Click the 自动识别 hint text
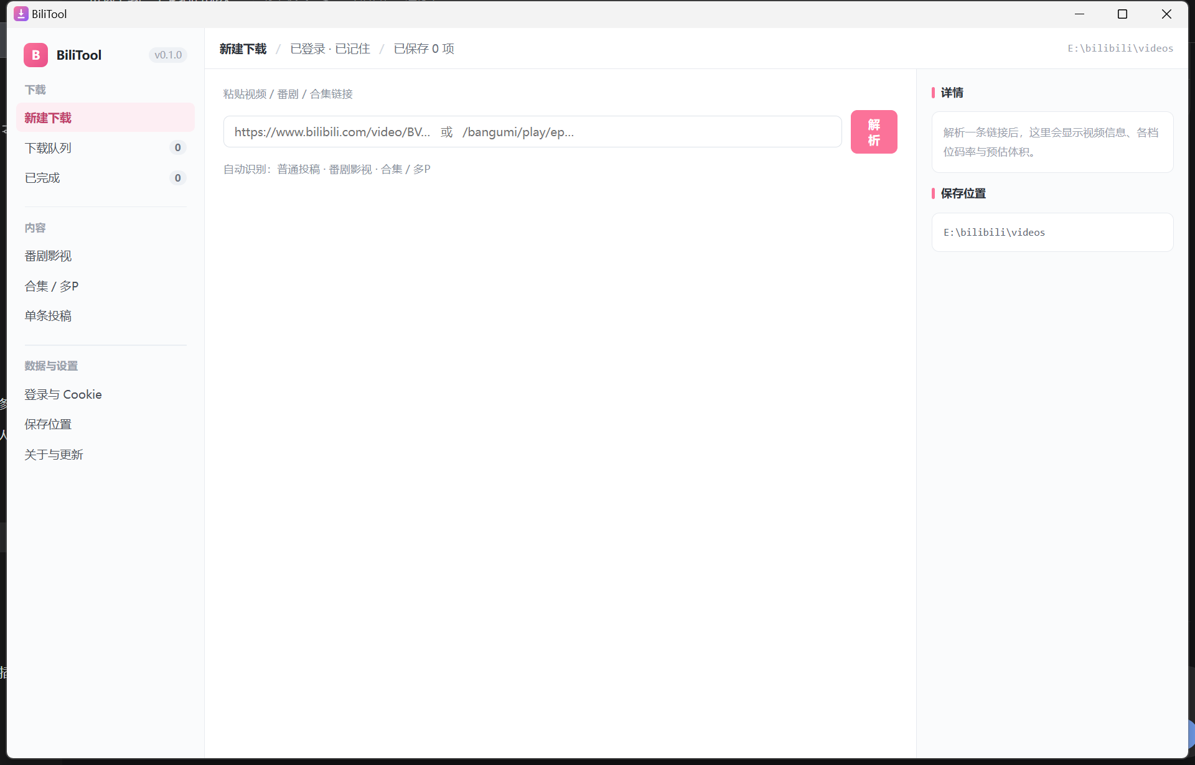 point(327,169)
